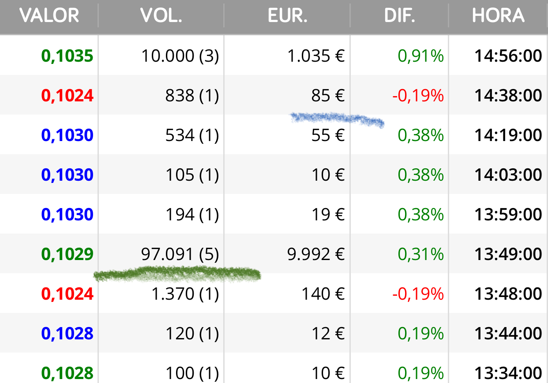Select the blue 0,1030 value at 14:03:00
This screenshot has width=548, height=383.
pos(68,175)
